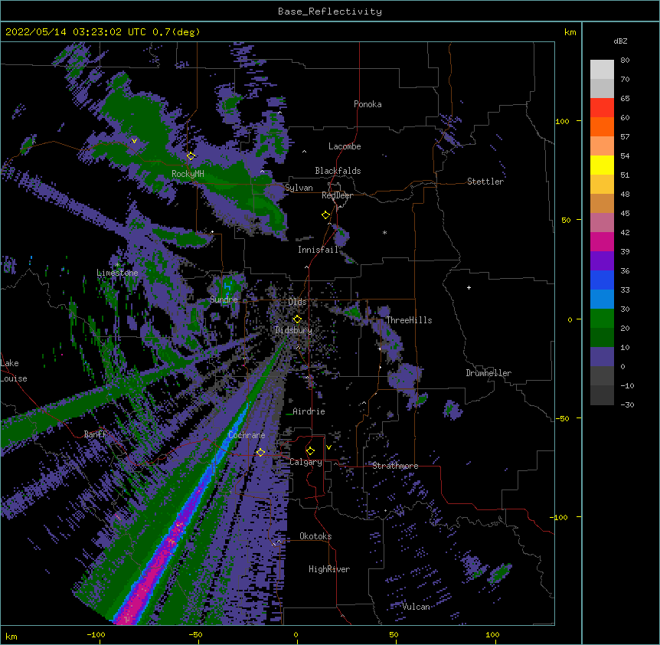Click the yellow marker south of RedDeer
The image size is (660, 645).
coord(325,215)
